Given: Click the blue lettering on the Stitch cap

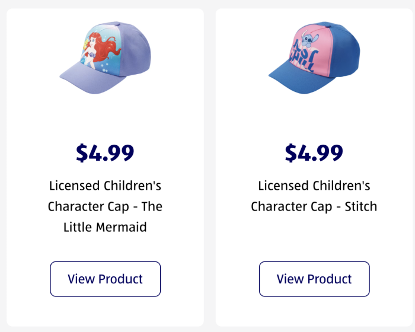Looking at the screenshot, I should [303, 58].
